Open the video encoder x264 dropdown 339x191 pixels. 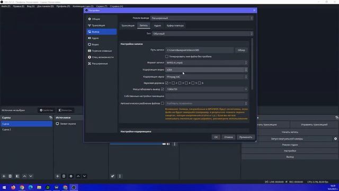(207, 70)
